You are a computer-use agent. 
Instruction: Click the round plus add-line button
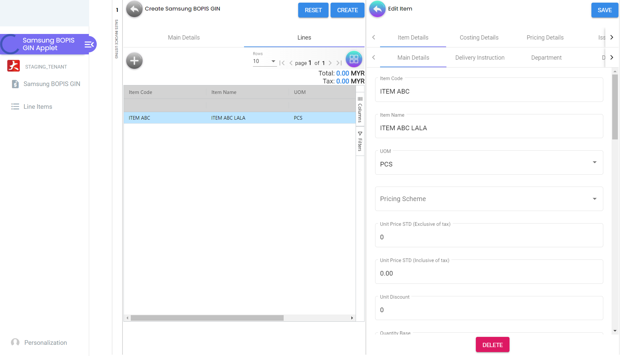[134, 61]
